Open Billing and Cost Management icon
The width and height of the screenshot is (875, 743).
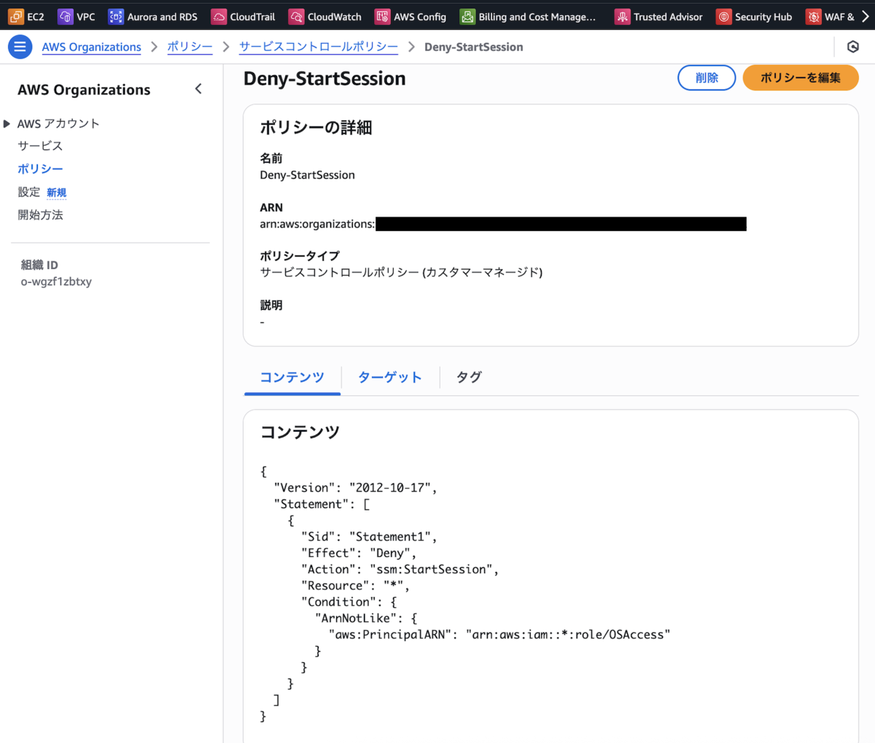(467, 17)
